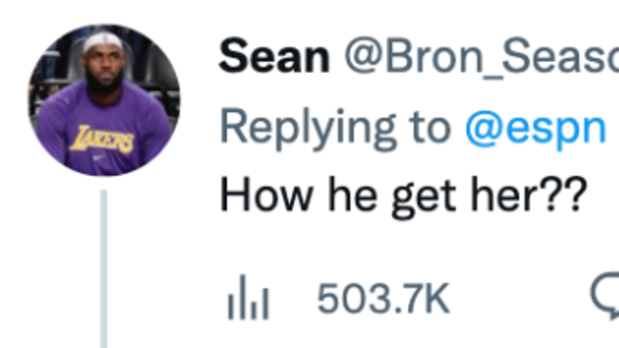Open Sean's circular profile picture
This screenshot has width=619, height=348.
tap(104, 100)
